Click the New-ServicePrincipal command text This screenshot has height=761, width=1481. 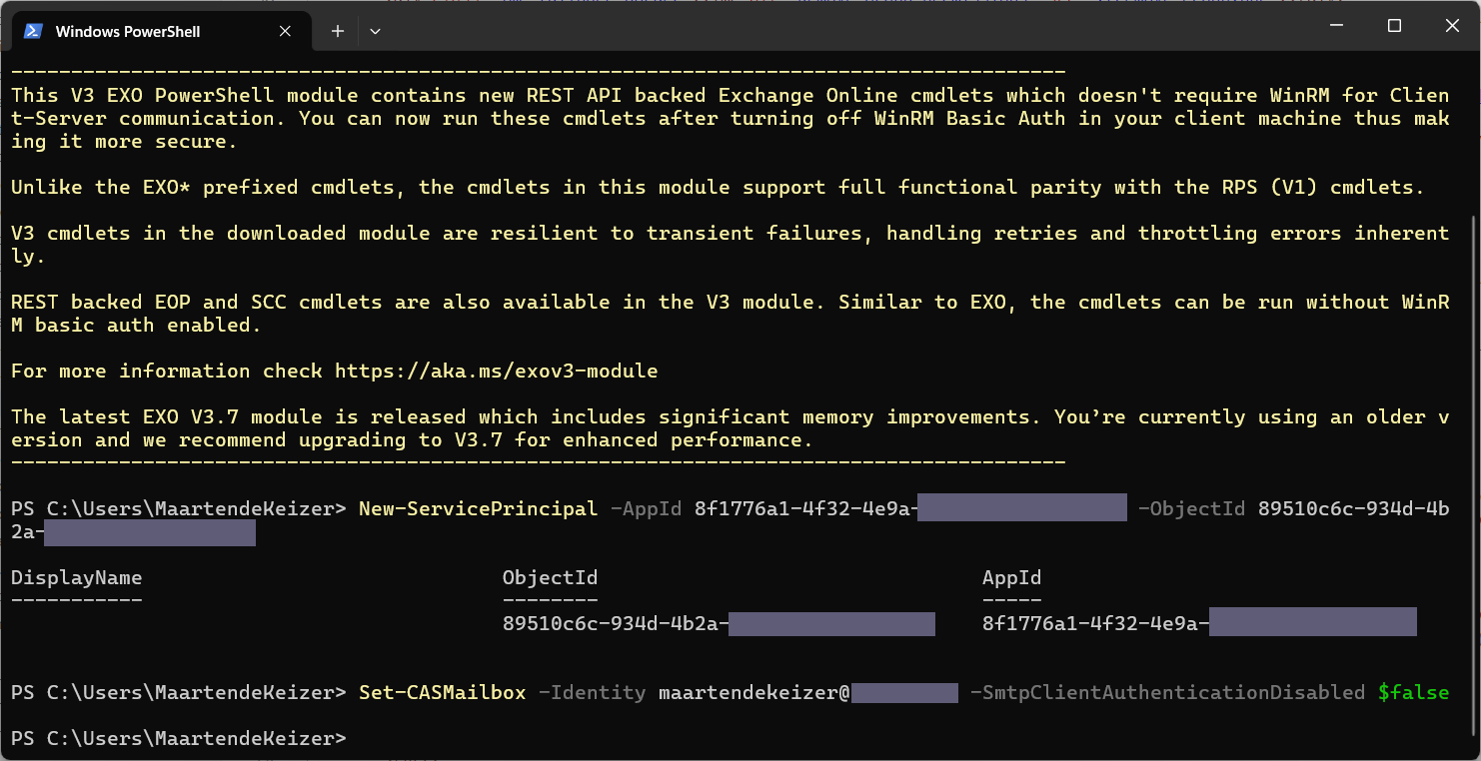[478, 509]
